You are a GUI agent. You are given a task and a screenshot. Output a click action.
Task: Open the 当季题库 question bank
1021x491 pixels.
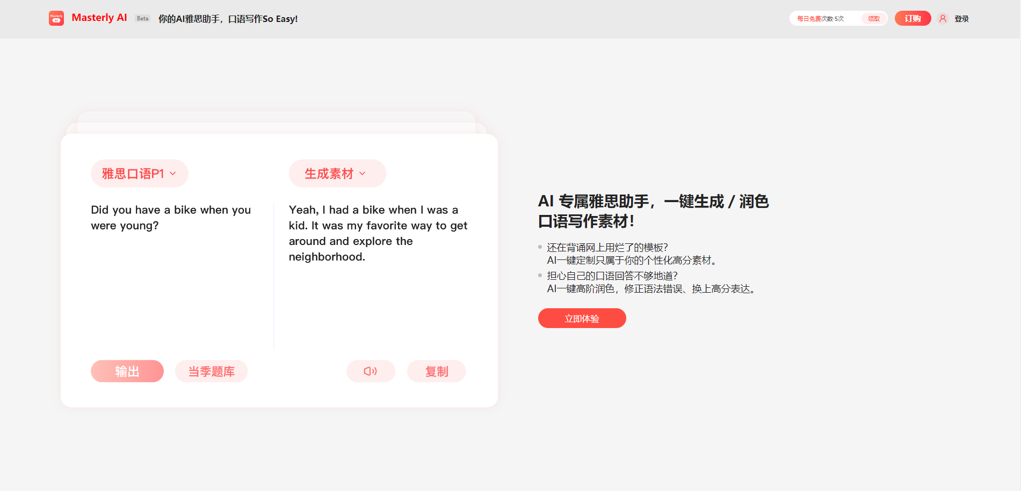(x=211, y=371)
